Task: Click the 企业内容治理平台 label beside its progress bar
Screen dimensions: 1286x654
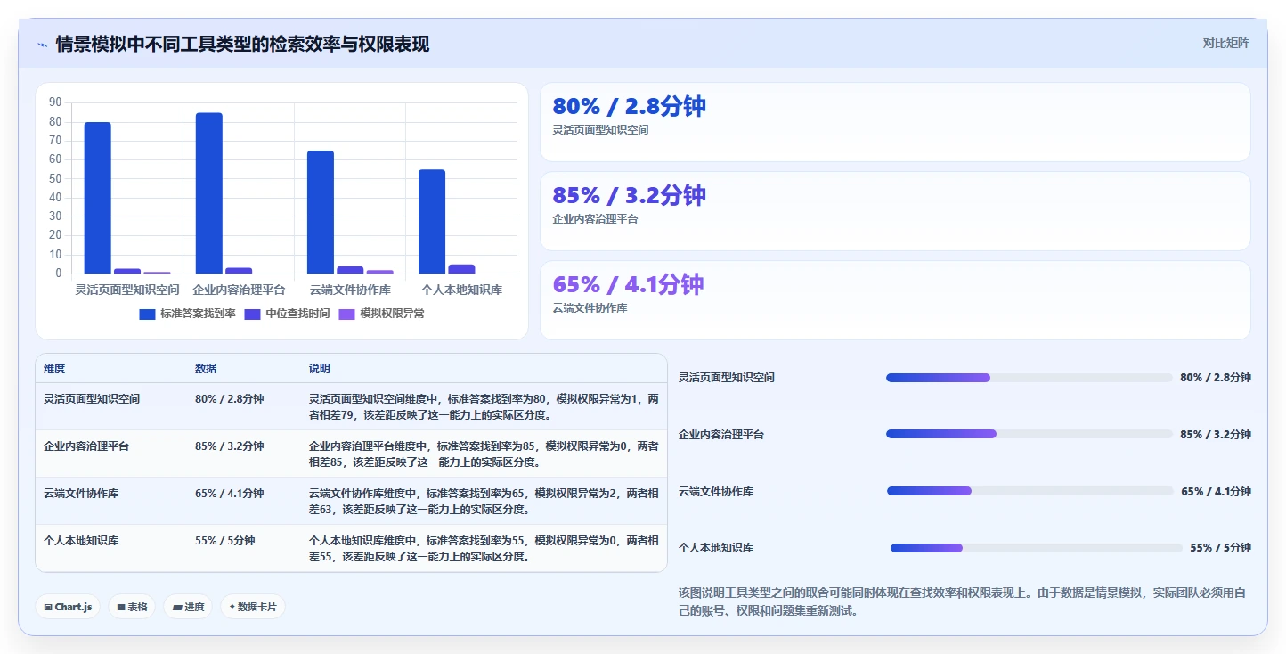Action: coord(721,435)
